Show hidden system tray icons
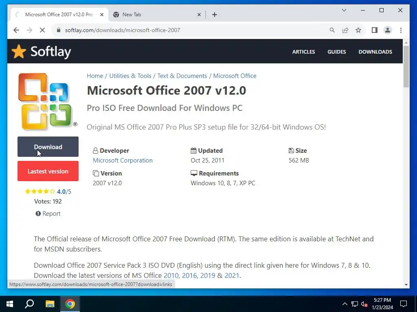The width and height of the screenshot is (417, 312). 345,304
